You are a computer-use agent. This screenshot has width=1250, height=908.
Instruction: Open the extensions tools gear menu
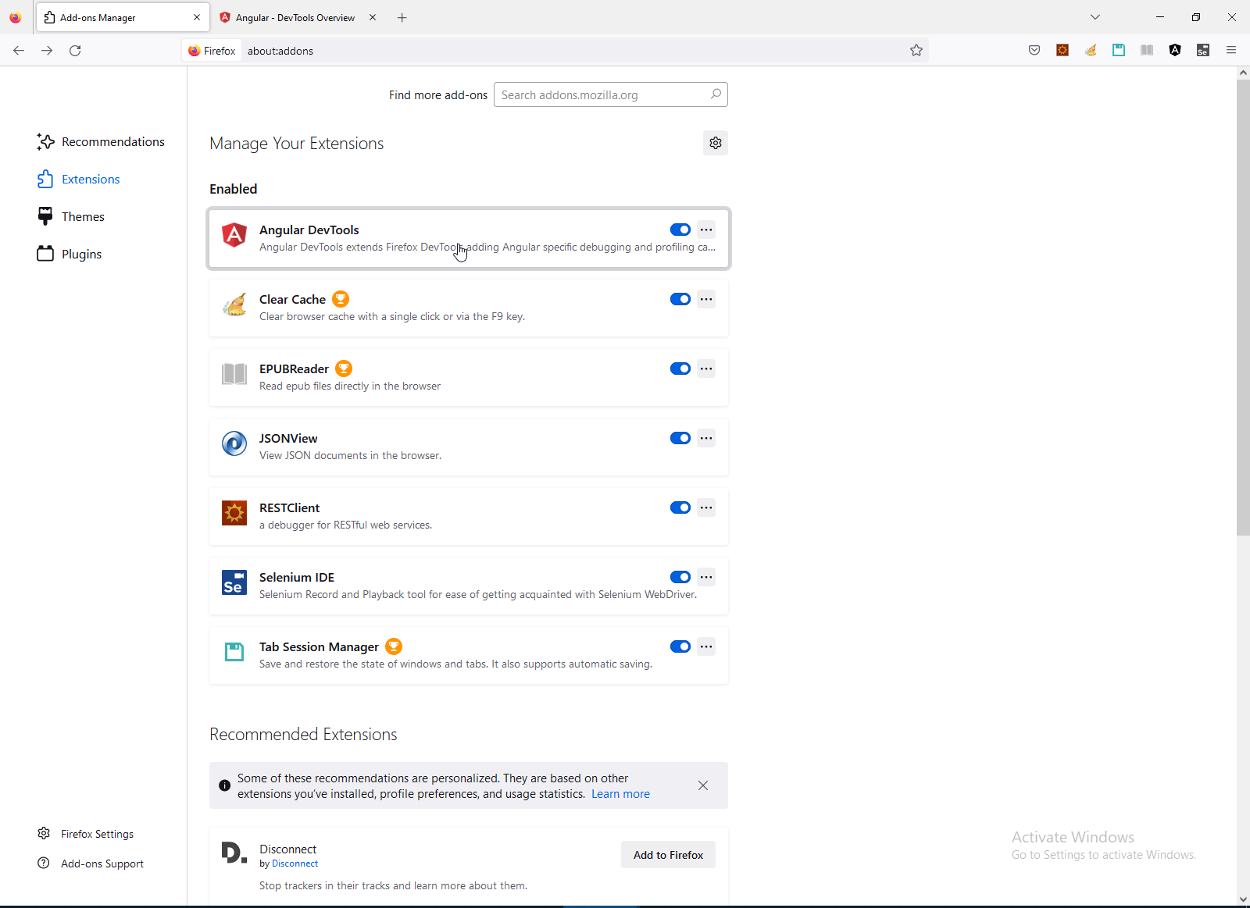point(716,143)
